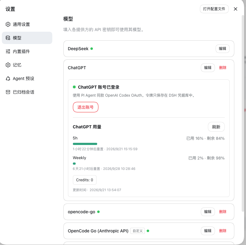Image resolution: width=246 pixels, height=245 pixels.
Task: Click the icon beside Agent 预设
Action: pyautogui.click(x=8, y=78)
